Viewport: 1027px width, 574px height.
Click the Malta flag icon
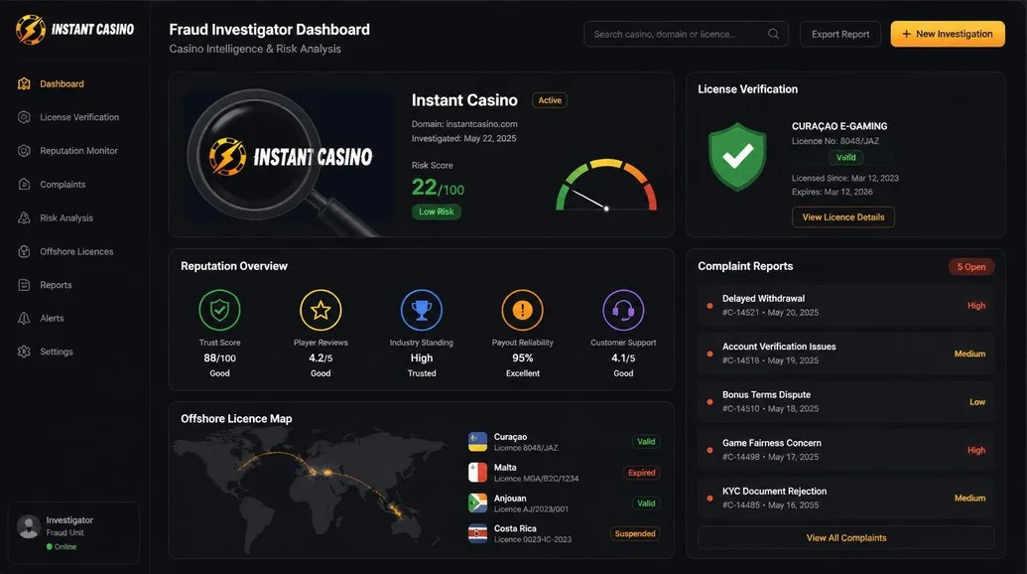tap(477, 473)
